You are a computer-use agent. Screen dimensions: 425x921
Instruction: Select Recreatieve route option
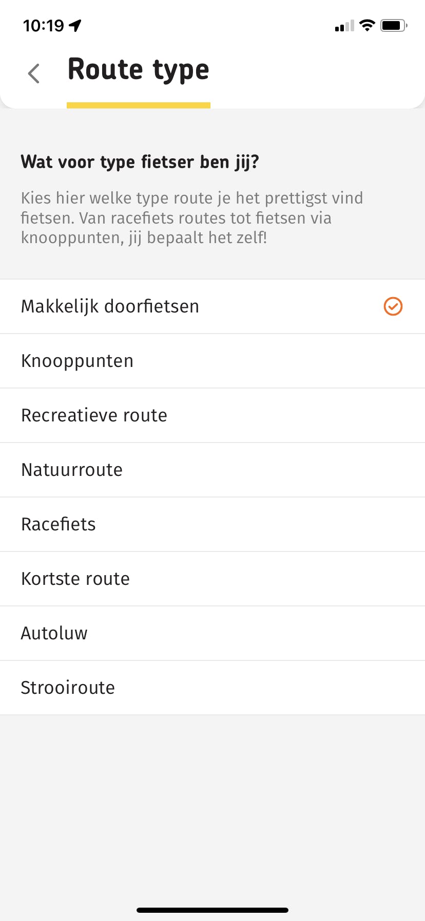[x=94, y=415]
